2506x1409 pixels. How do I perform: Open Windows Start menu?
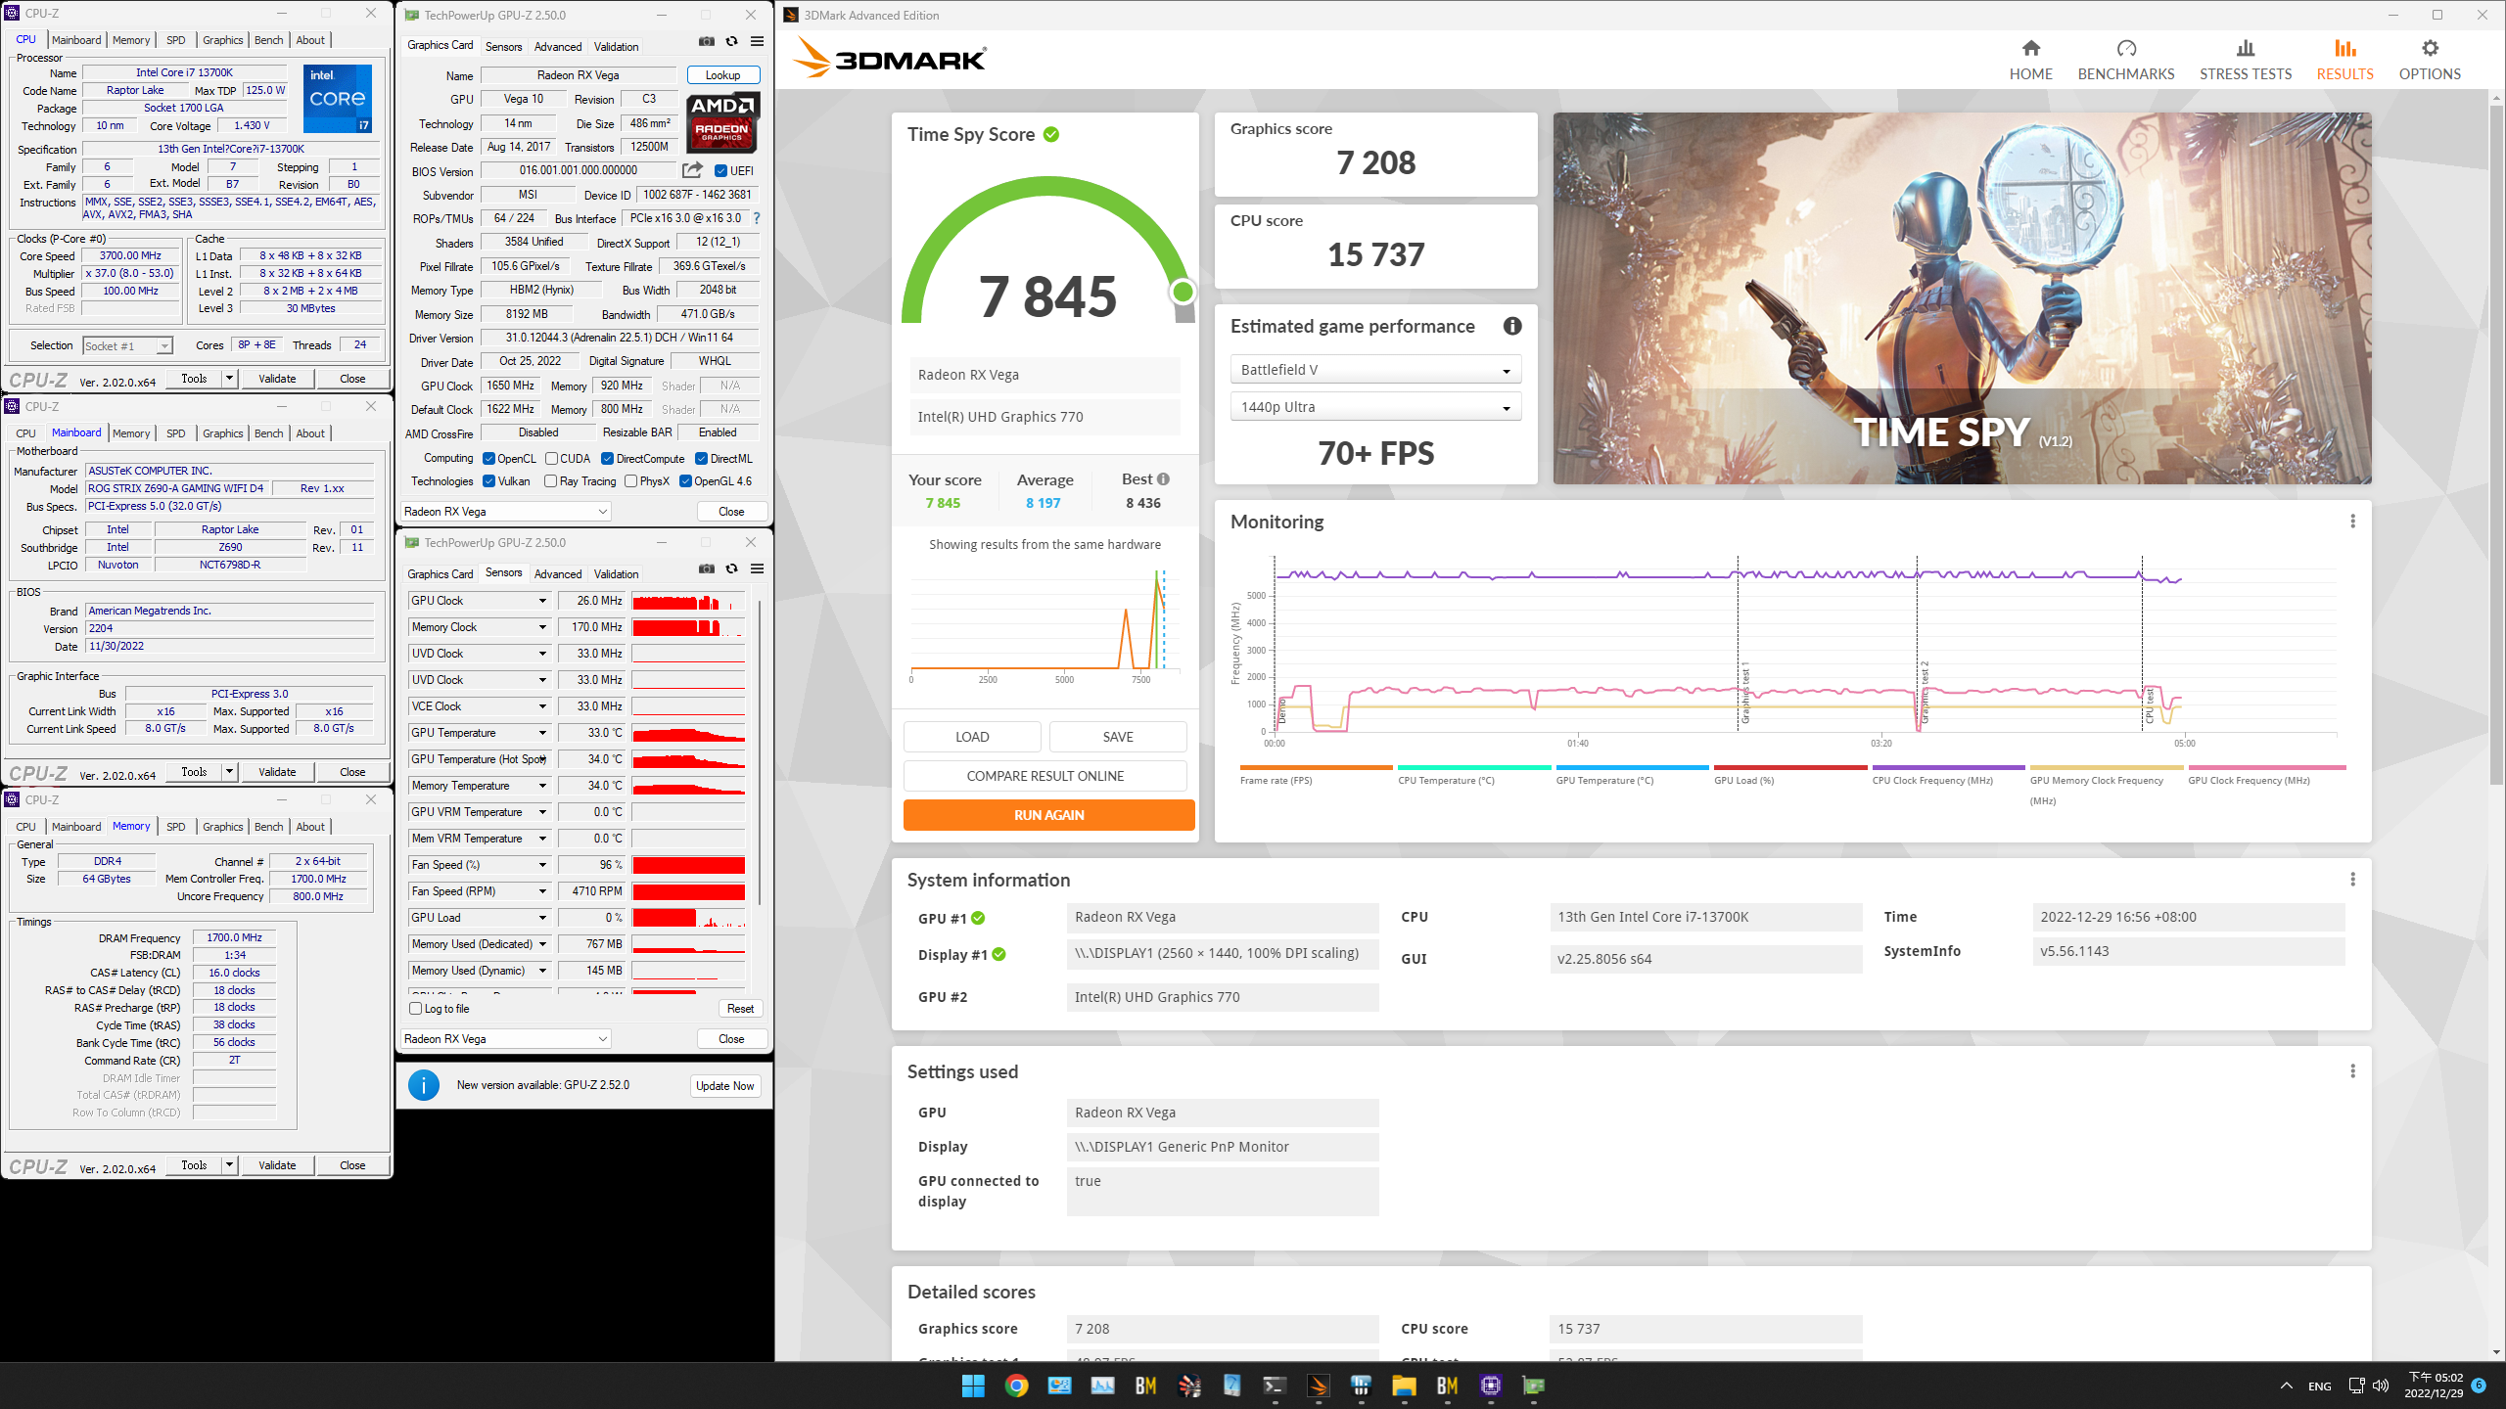pos(973,1386)
